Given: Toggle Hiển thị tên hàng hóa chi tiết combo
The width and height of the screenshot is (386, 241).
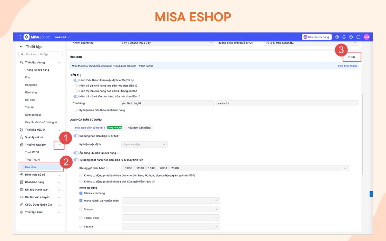Looking at the screenshot, I should [x=76, y=91].
